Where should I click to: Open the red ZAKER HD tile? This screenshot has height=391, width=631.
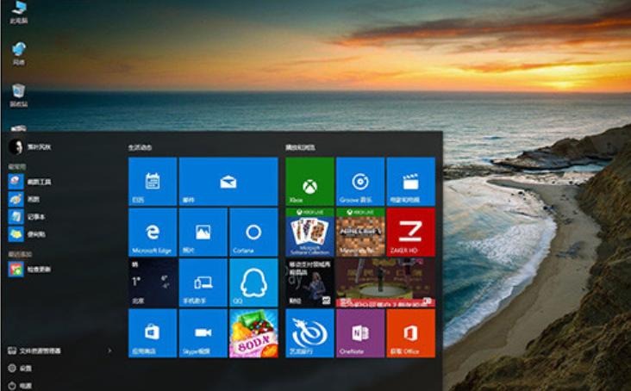click(410, 233)
